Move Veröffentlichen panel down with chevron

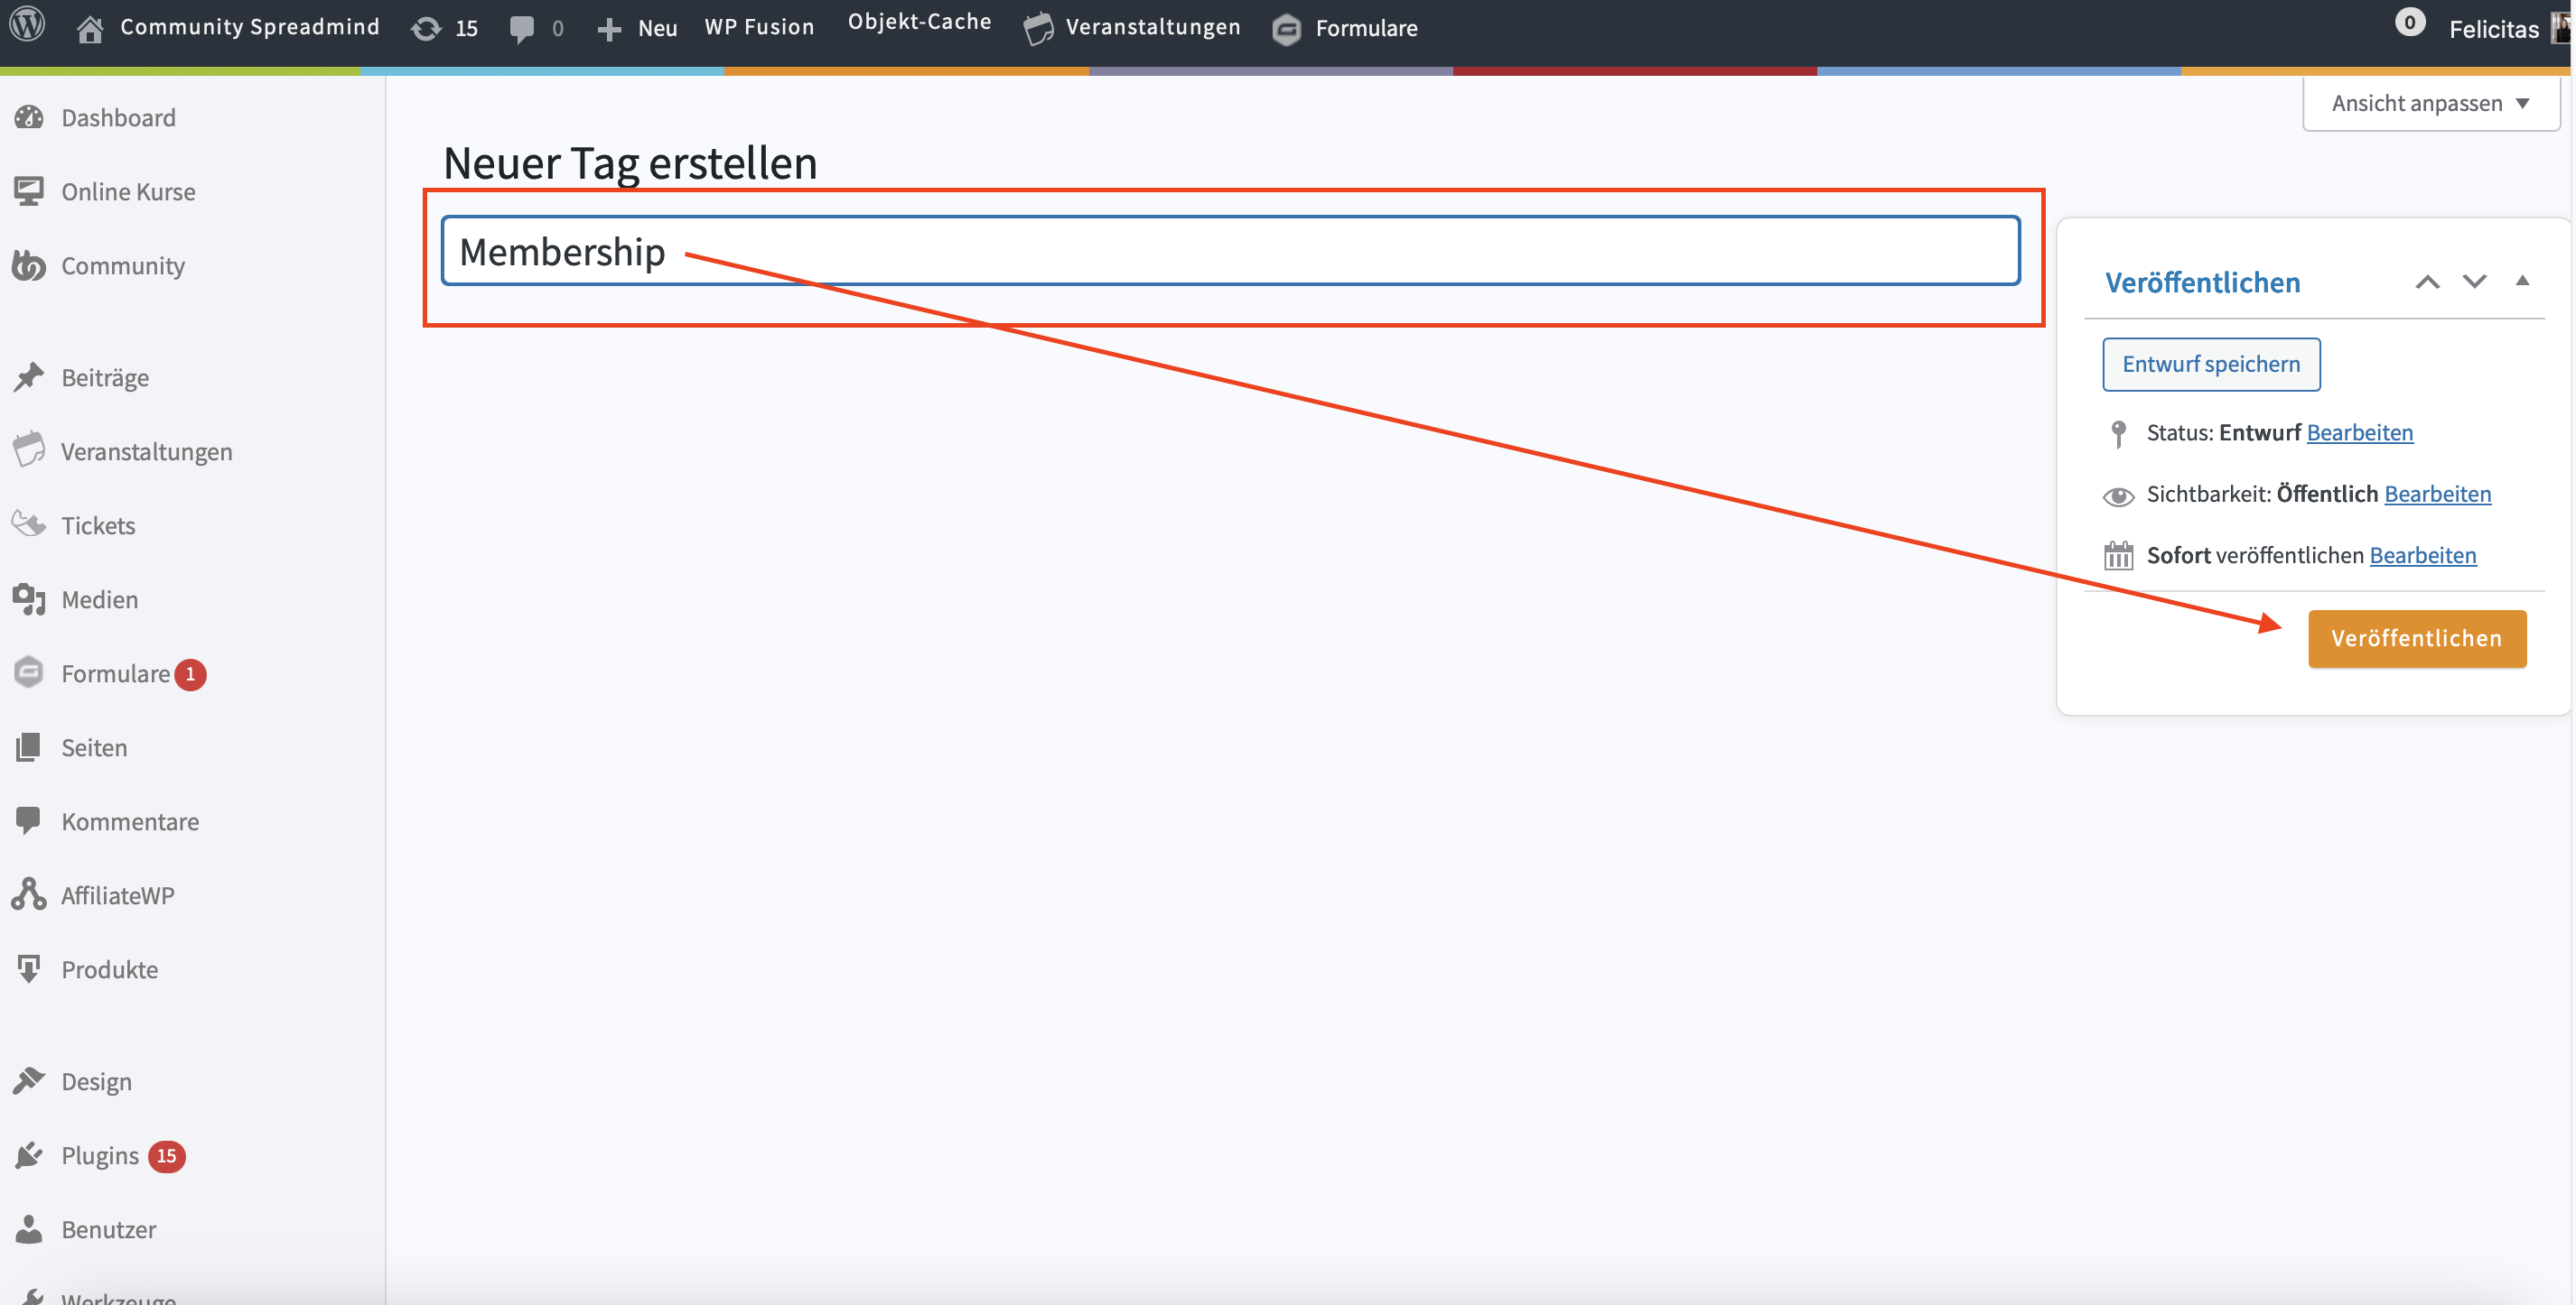coord(2474,282)
